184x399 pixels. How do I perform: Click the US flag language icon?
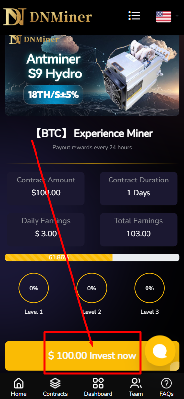coord(163,17)
